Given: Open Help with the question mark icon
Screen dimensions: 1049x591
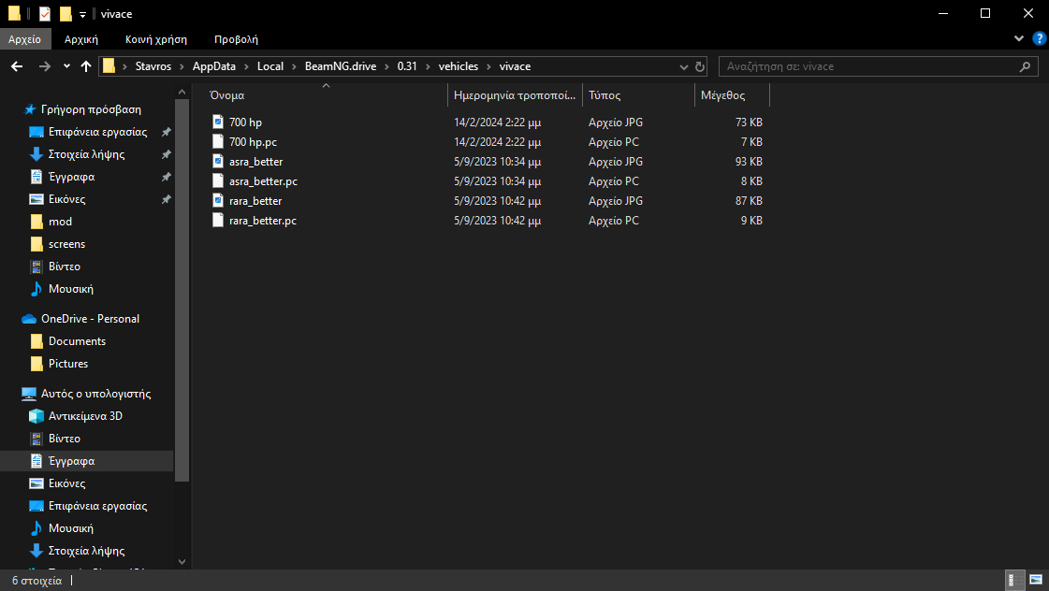Looking at the screenshot, I should (x=1039, y=38).
